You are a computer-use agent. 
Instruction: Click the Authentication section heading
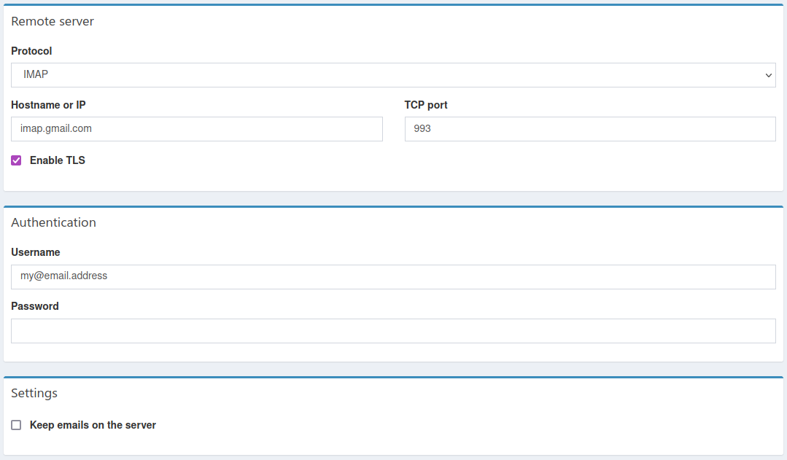54,222
